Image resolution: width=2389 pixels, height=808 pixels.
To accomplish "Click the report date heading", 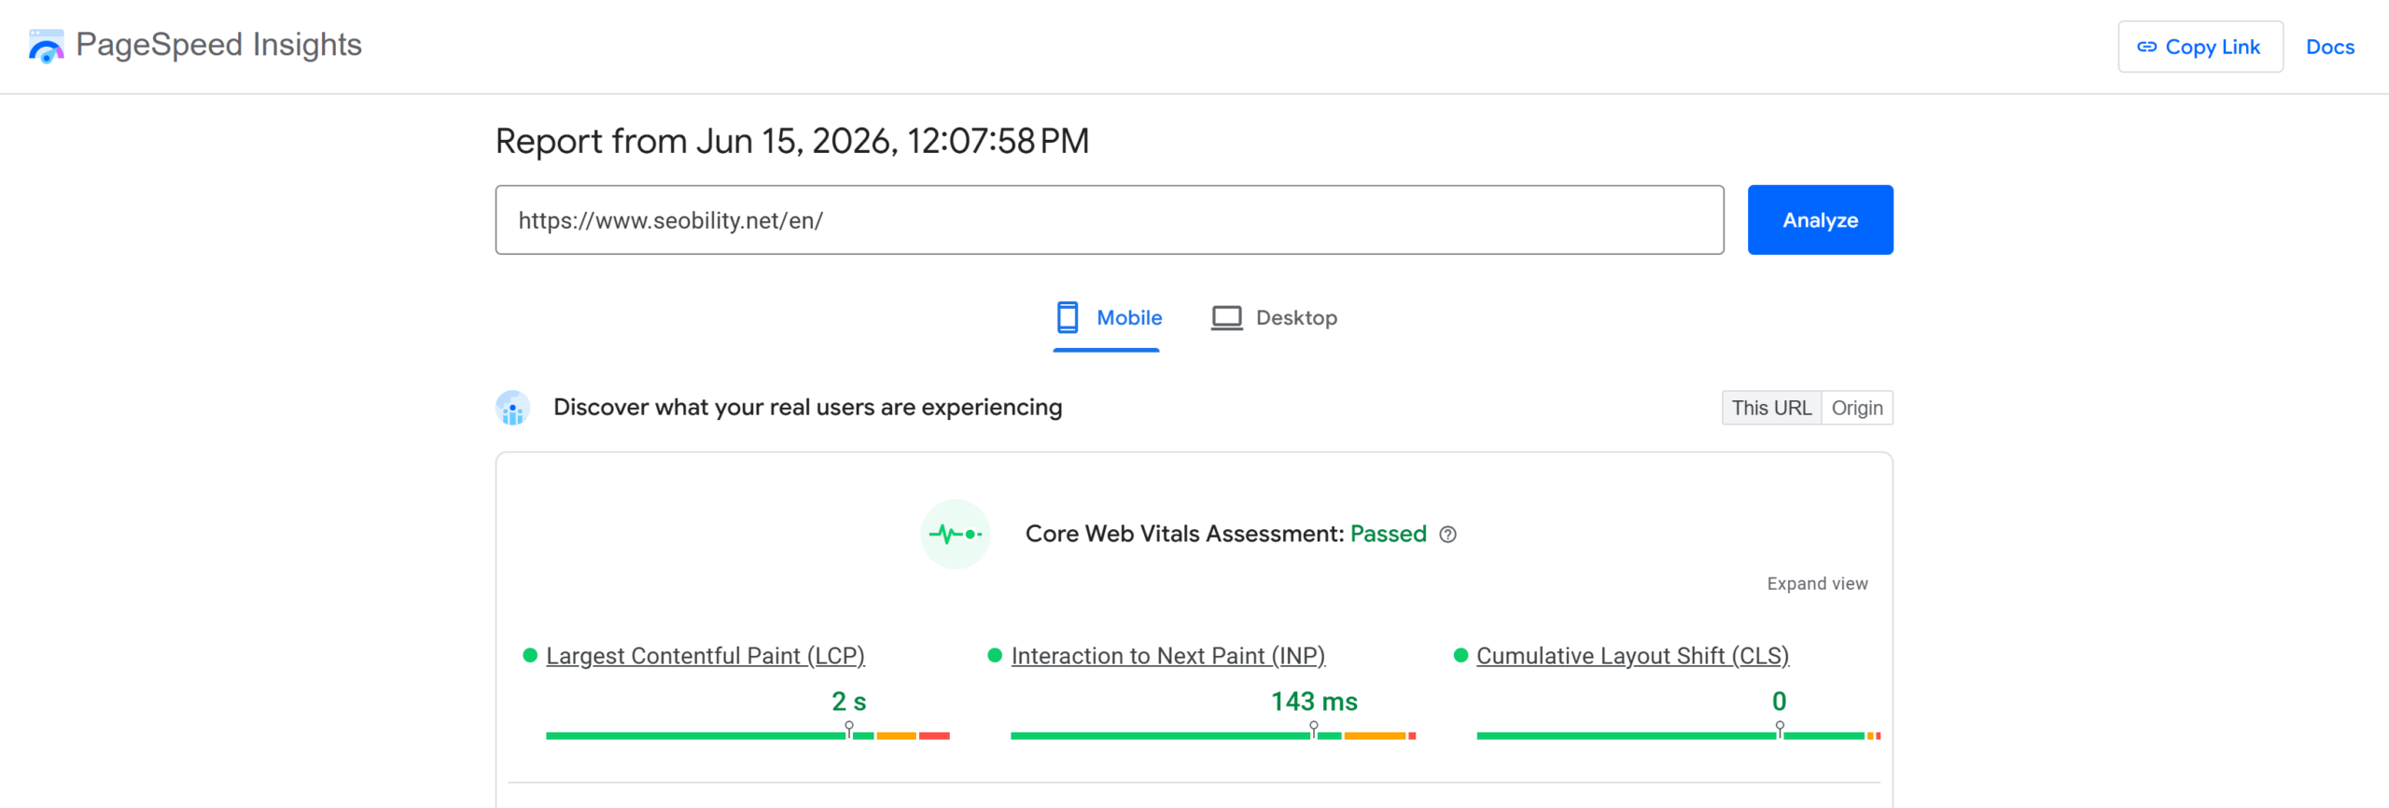I will pos(792,141).
